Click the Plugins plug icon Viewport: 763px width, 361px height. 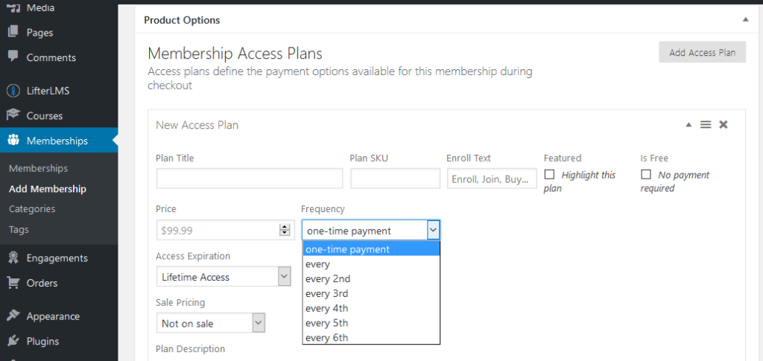(13, 342)
